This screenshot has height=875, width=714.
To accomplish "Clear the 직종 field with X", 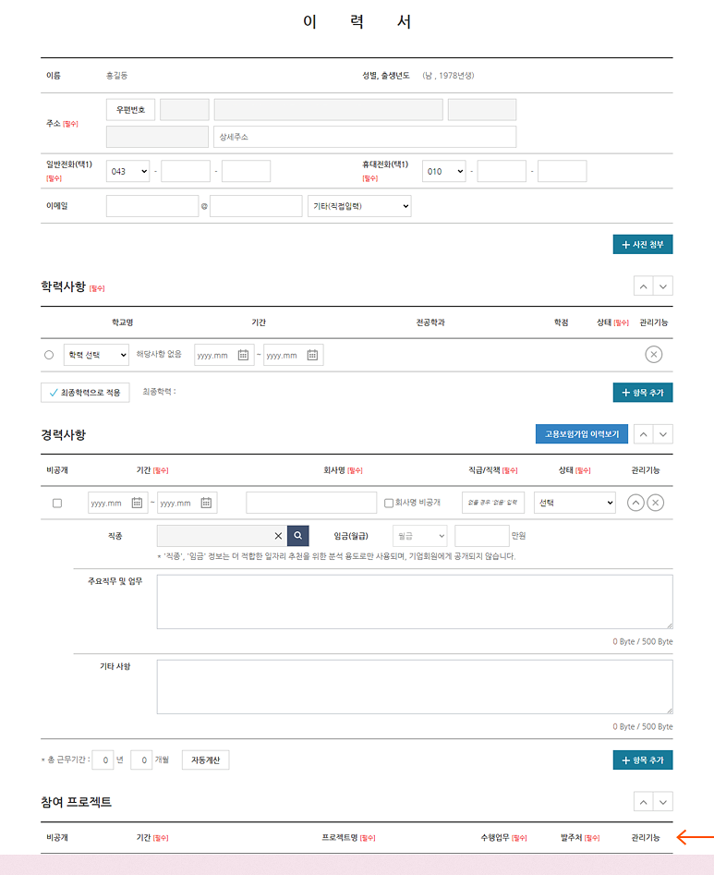I will click(x=278, y=536).
